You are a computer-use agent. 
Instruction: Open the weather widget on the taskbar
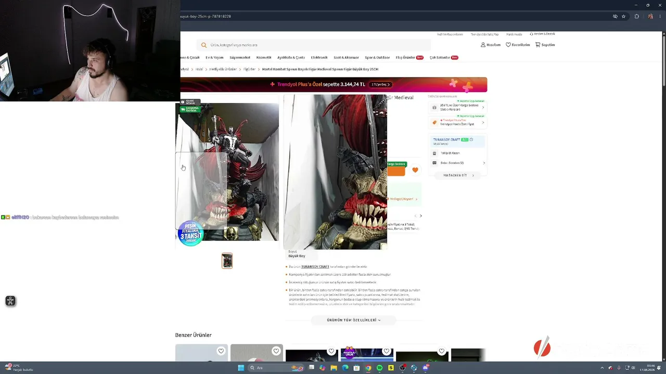coord(19,368)
